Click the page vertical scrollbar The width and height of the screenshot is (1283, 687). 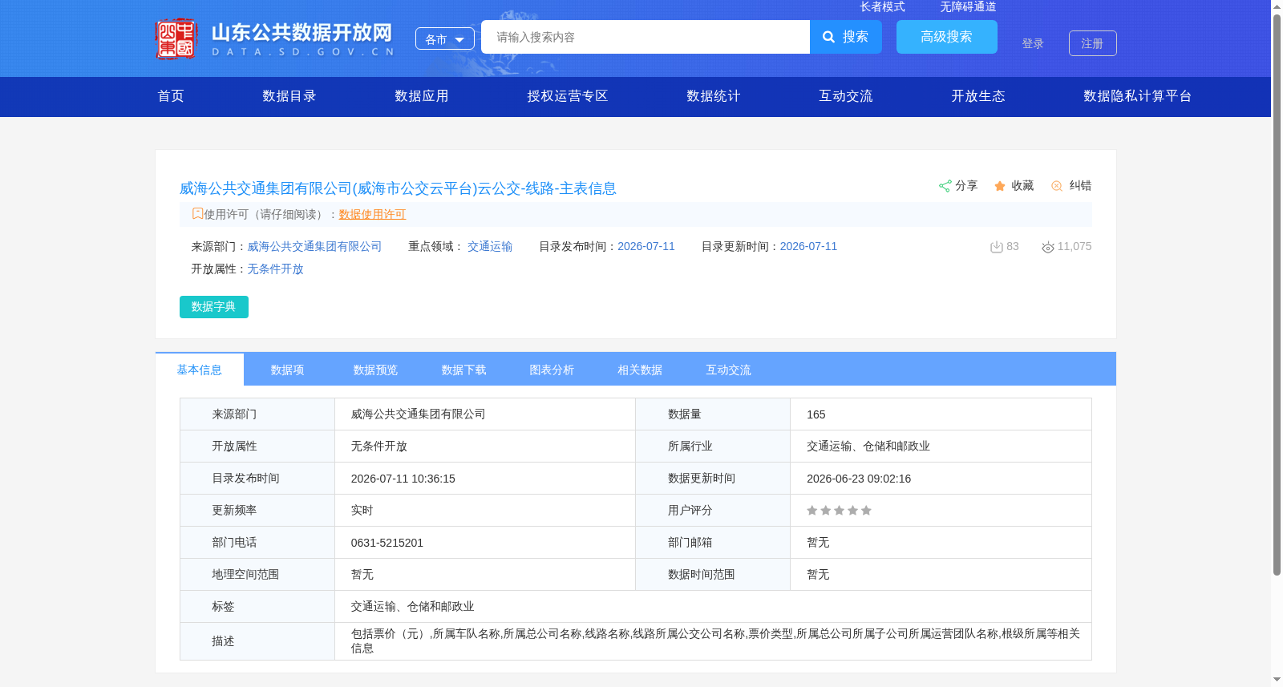tap(1277, 294)
